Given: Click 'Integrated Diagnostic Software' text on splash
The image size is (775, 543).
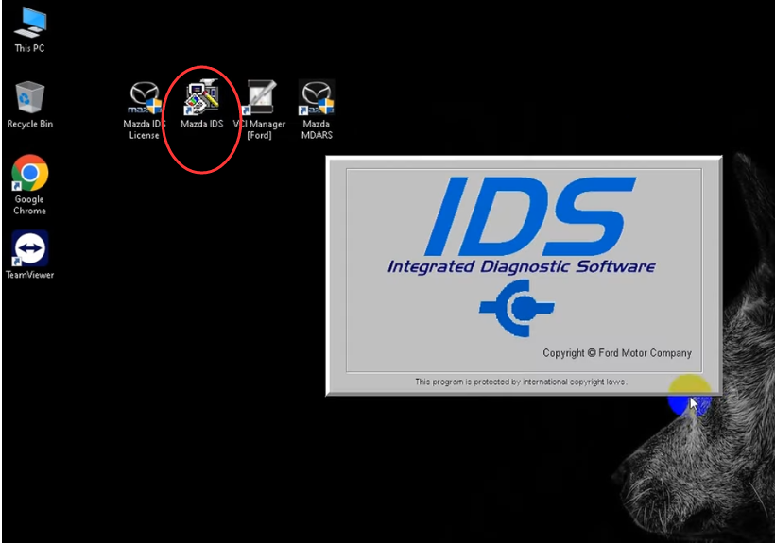Looking at the screenshot, I should click(521, 266).
